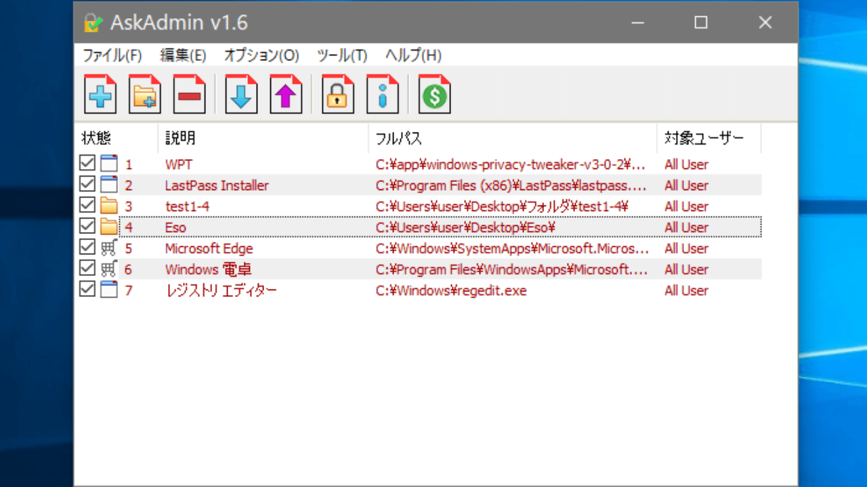Click the path C:¥Windows¥regedit.exe
The width and height of the screenshot is (867, 487).
[x=451, y=290]
